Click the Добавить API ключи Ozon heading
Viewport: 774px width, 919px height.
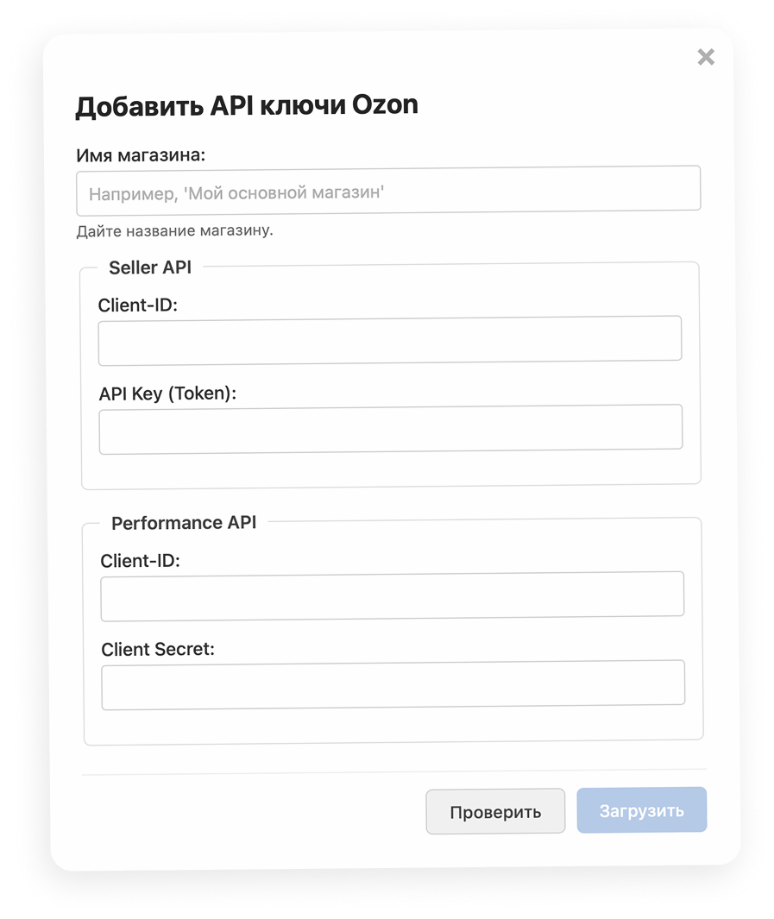247,105
